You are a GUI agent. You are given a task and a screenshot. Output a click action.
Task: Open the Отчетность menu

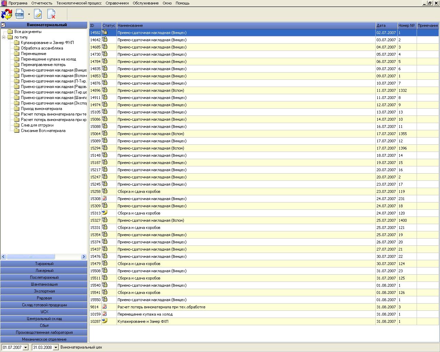tap(42, 3)
